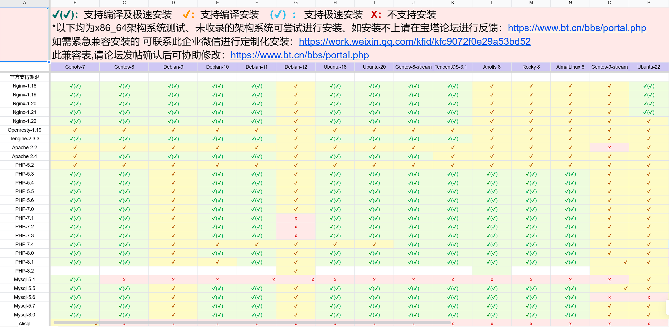Click the Ubuntu-22 column title cell
Viewport: 669px width, 327px height.
coord(648,67)
